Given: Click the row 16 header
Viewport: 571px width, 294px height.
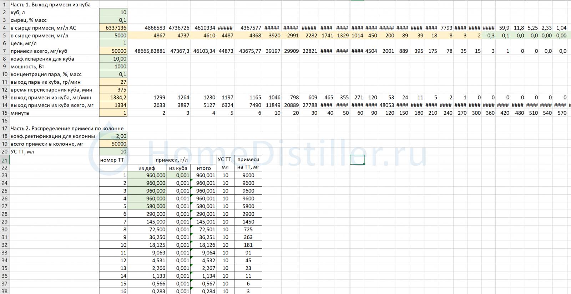Looking at the screenshot, I should click(4, 121).
